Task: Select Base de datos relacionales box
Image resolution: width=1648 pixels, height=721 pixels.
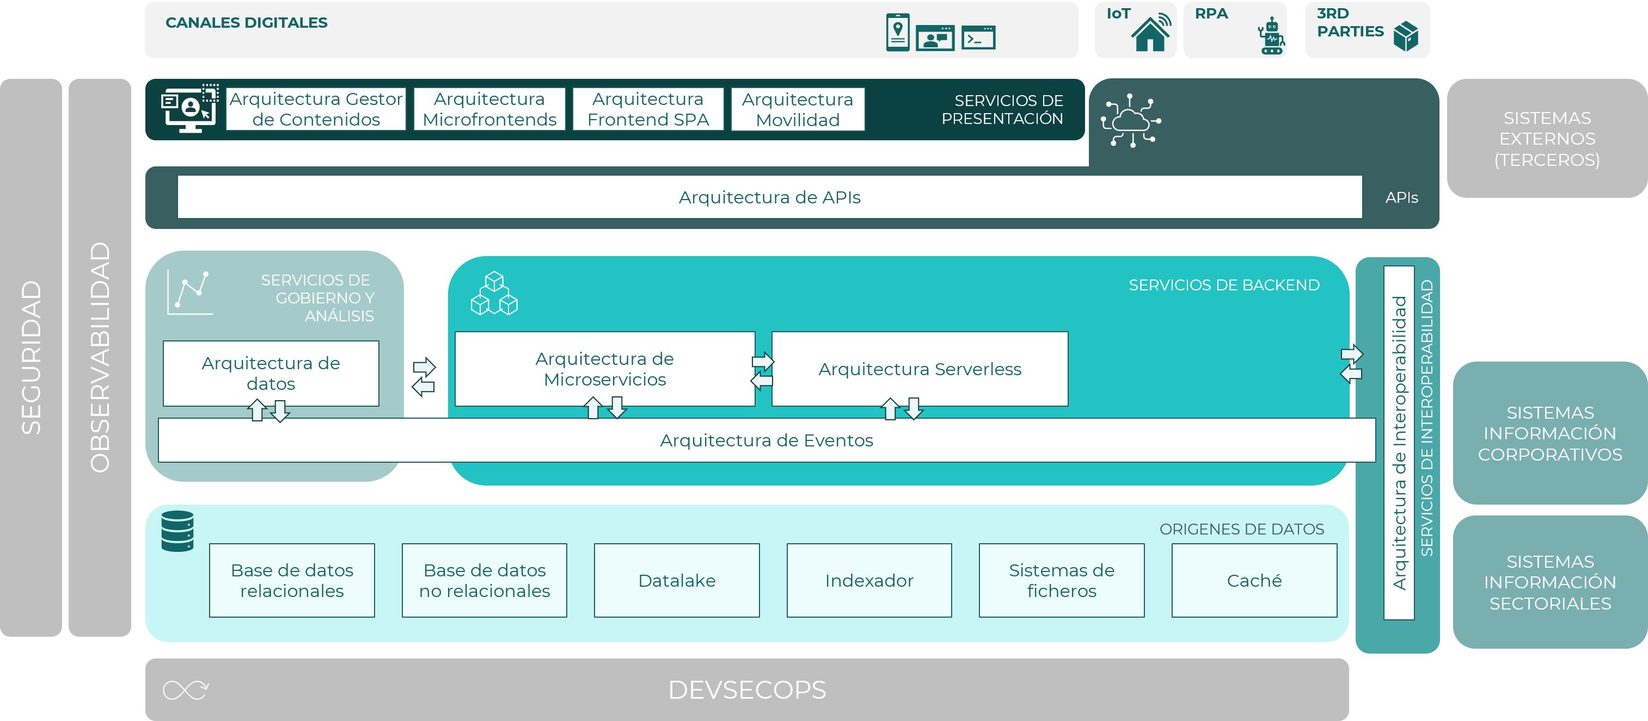Action: (x=292, y=580)
